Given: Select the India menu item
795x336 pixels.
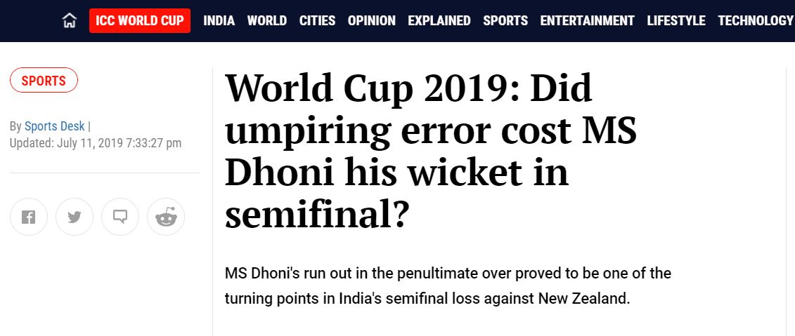Looking at the screenshot, I should point(219,21).
